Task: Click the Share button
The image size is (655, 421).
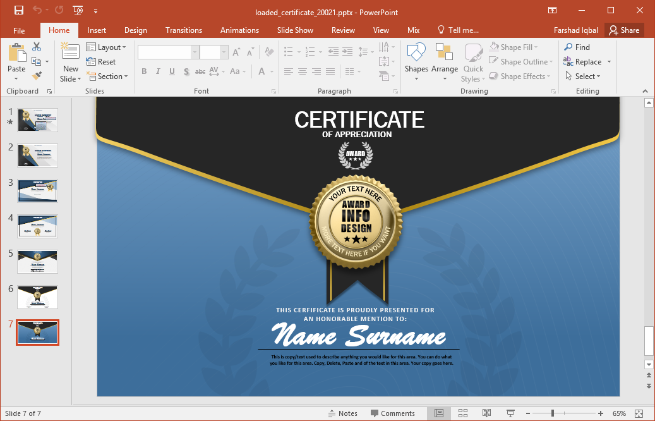Action: click(623, 30)
